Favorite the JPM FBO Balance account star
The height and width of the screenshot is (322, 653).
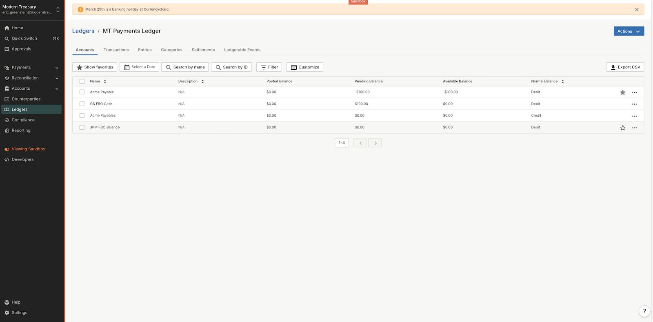click(622, 128)
